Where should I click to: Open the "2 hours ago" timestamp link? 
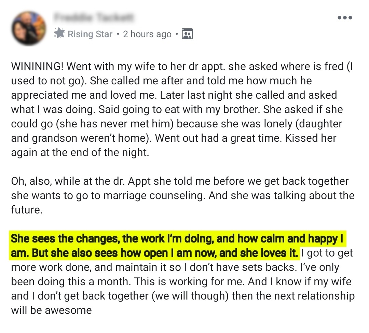pos(147,34)
